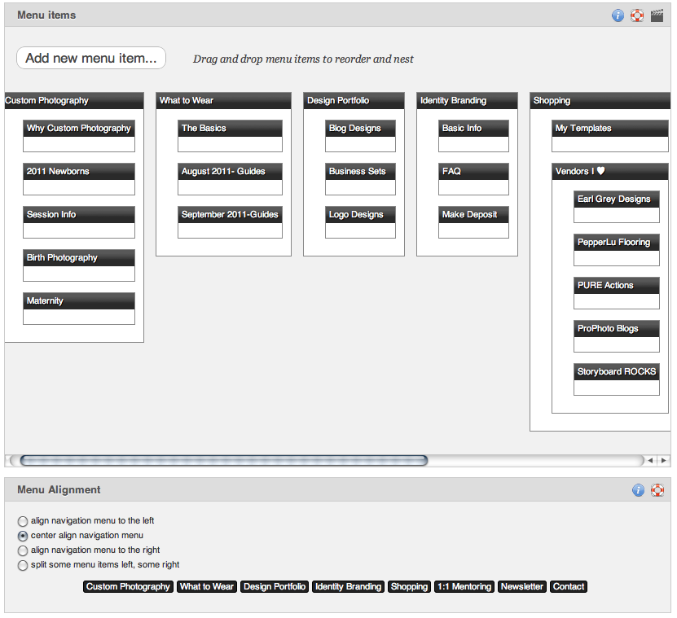Click the Maternity sub-item
Viewport: 677px width, 618px height.
(79, 300)
